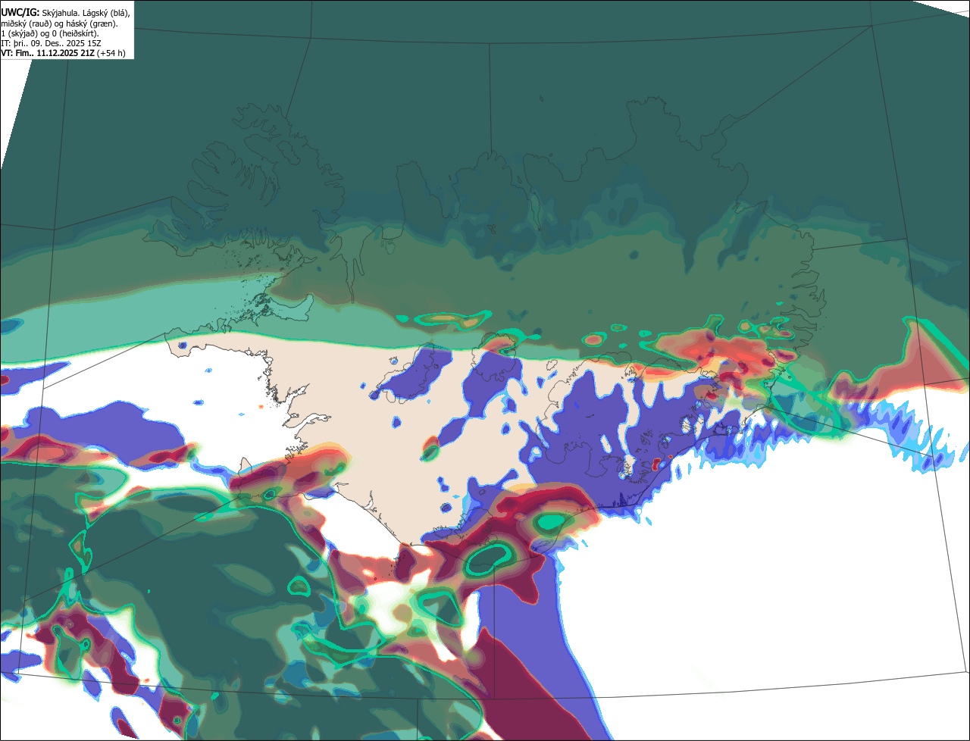
Task: Click the initial time "IT: þri.. 09. Des.. 2025 15Z"
Action: pos(51,44)
